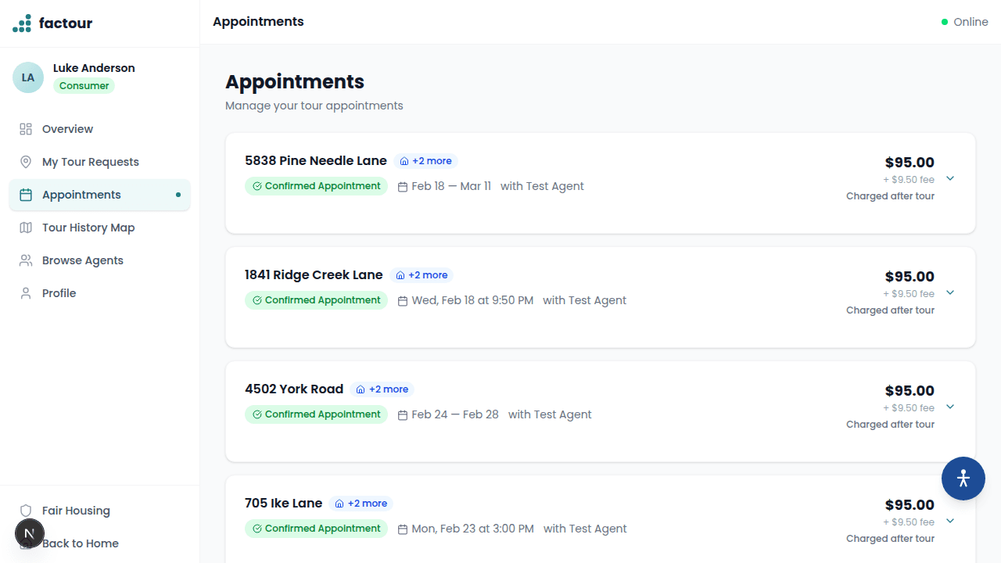
Task: Open the Overview section icon
Action: tap(25, 129)
